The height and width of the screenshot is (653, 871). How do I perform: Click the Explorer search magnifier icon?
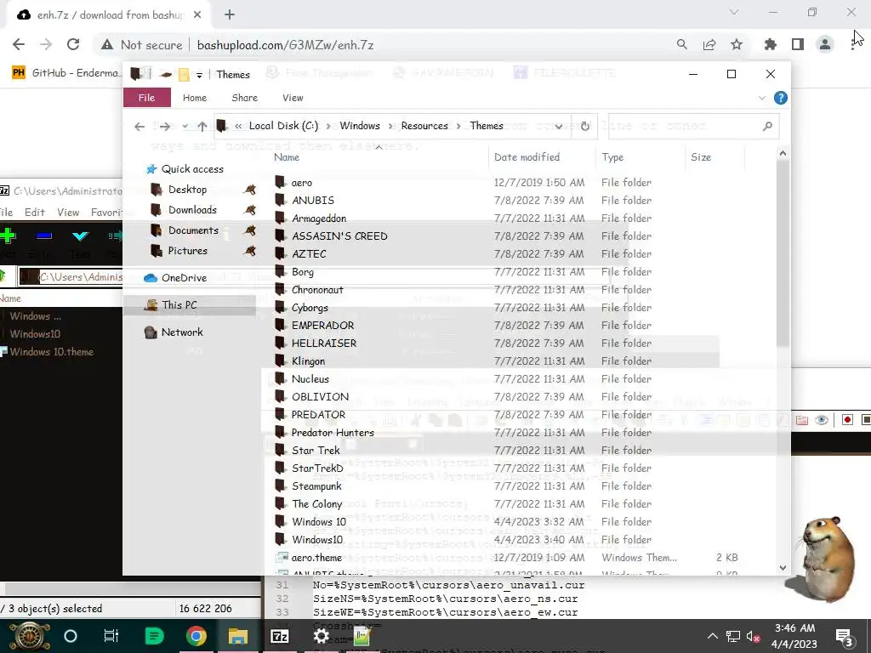(767, 126)
